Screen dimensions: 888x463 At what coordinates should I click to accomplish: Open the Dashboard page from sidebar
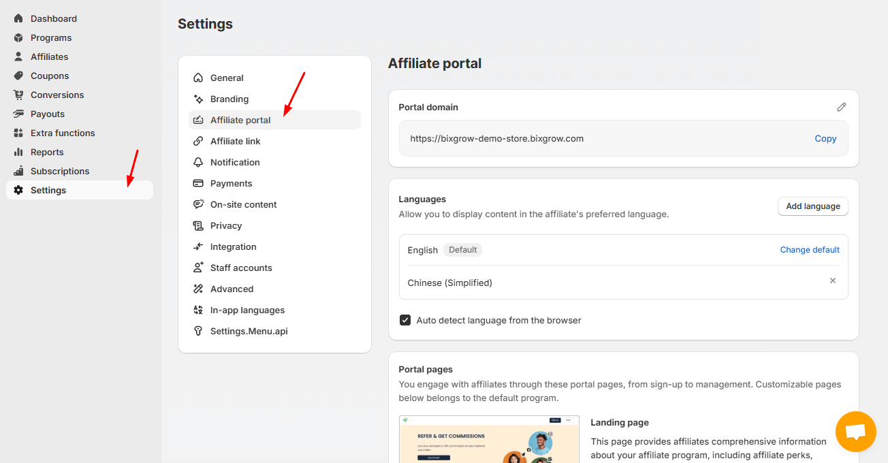[53, 18]
